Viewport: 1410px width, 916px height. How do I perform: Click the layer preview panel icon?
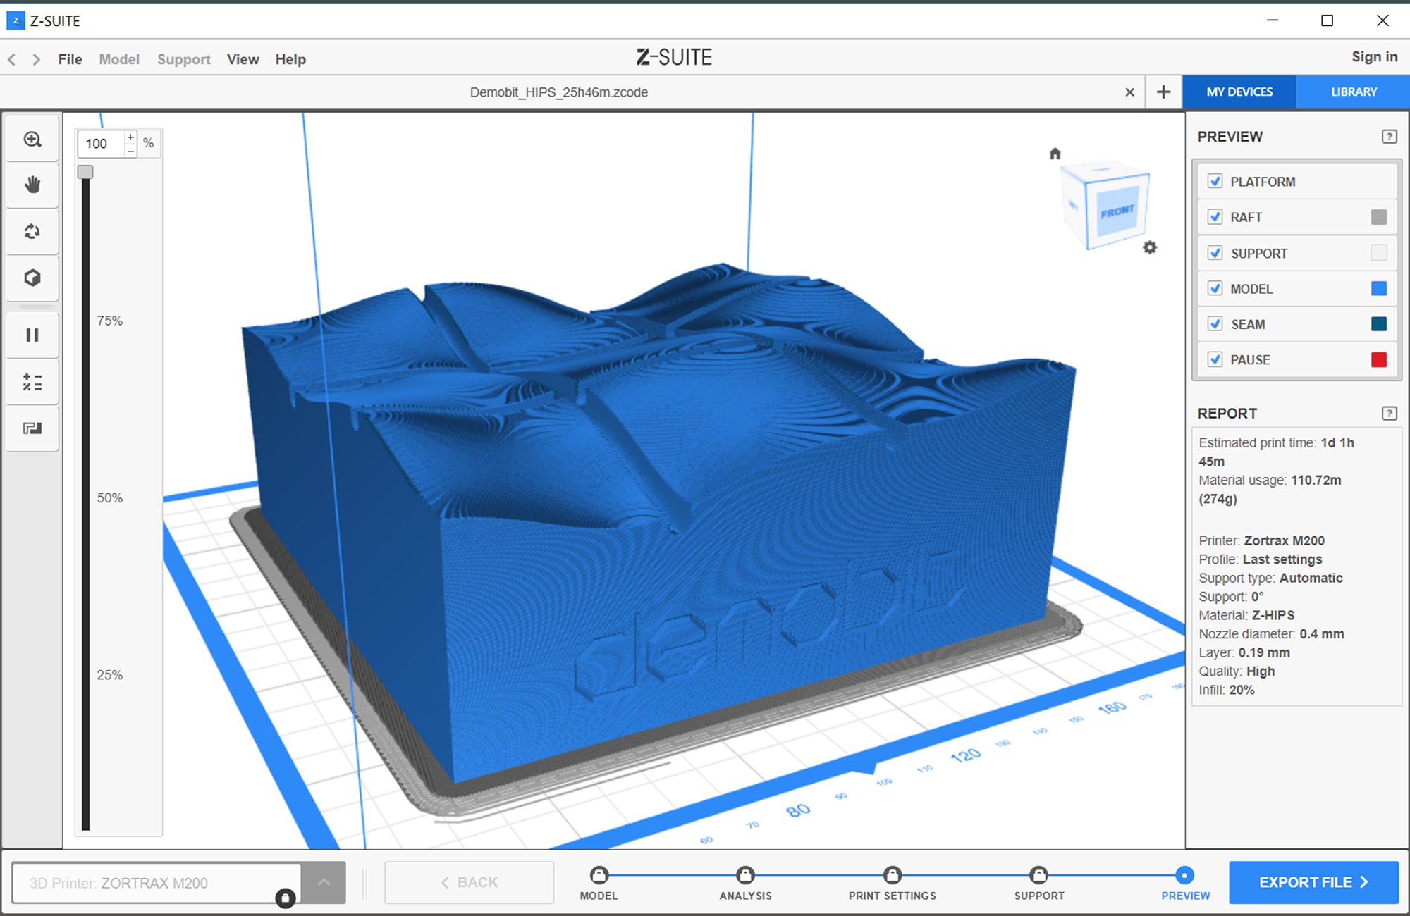pos(32,428)
